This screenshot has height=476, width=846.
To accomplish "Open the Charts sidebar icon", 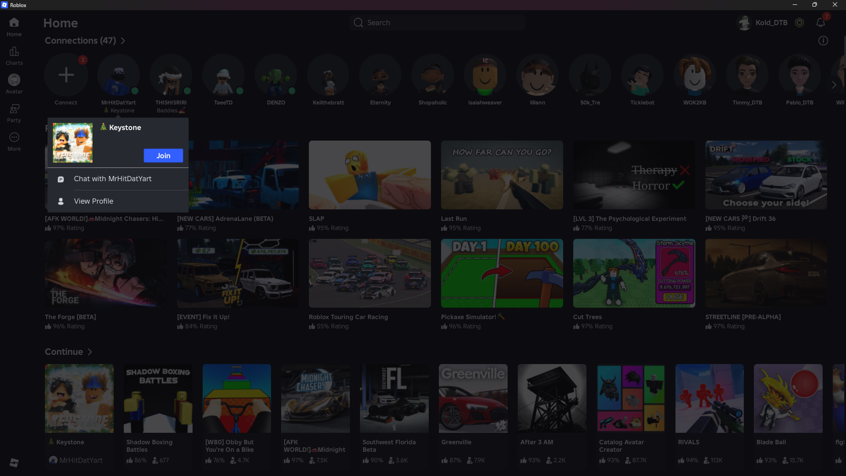I will click(x=14, y=52).
